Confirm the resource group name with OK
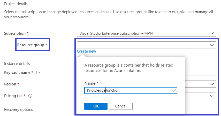The image size is (221, 116). (96, 106)
